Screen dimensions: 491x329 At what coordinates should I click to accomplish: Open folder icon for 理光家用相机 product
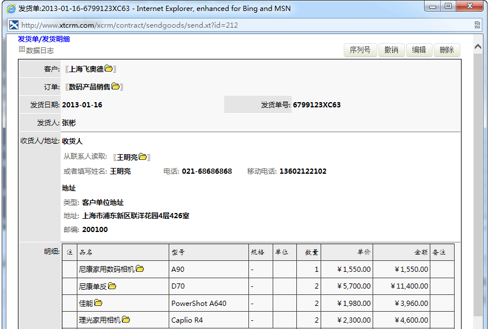point(126,320)
